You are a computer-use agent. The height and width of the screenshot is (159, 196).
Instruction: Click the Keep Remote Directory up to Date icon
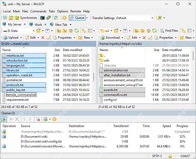56,18
